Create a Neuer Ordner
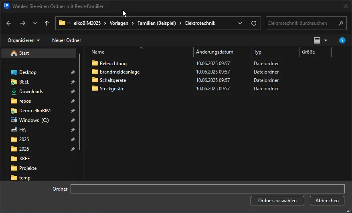This screenshot has width=352, height=213. (x=67, y=40)
